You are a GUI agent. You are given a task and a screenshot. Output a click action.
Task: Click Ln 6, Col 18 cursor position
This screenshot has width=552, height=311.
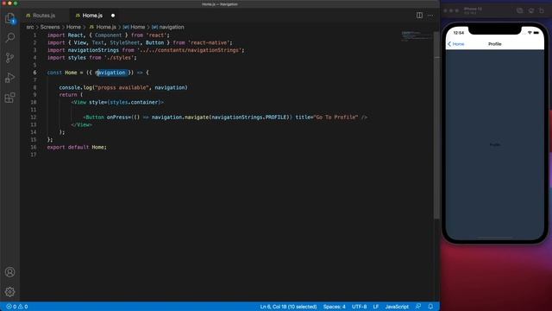[x=288, y=307]
